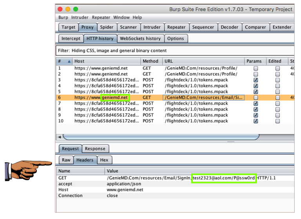Open the Extender tab
The width and height of the screenshot is (301, 219).
pyautogui.click(x=282, y=27)
